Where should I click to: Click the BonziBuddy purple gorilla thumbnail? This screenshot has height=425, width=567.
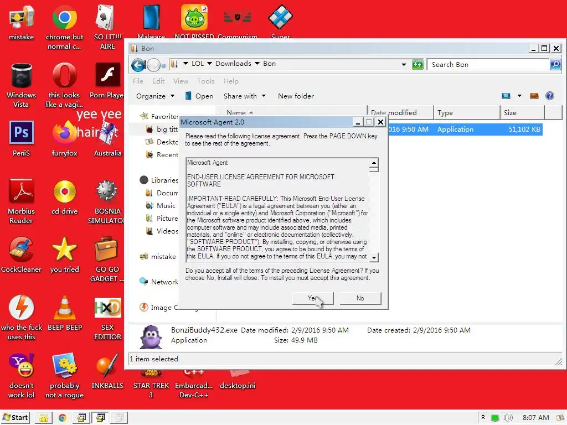click(x=151, y=336)
